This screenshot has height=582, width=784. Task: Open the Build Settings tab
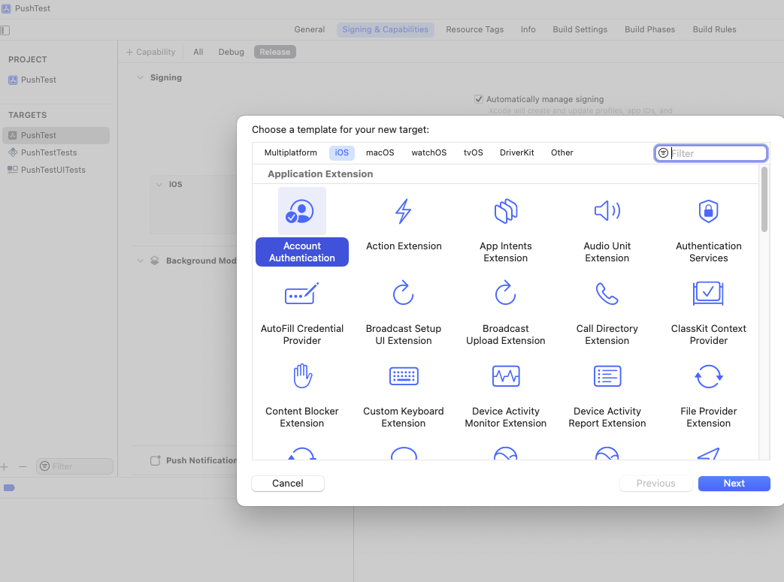[580, 29]
